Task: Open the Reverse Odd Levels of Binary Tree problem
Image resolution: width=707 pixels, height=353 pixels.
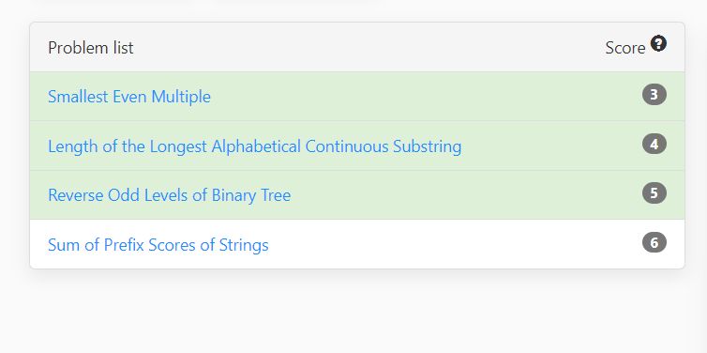Action: pos(169,195)
